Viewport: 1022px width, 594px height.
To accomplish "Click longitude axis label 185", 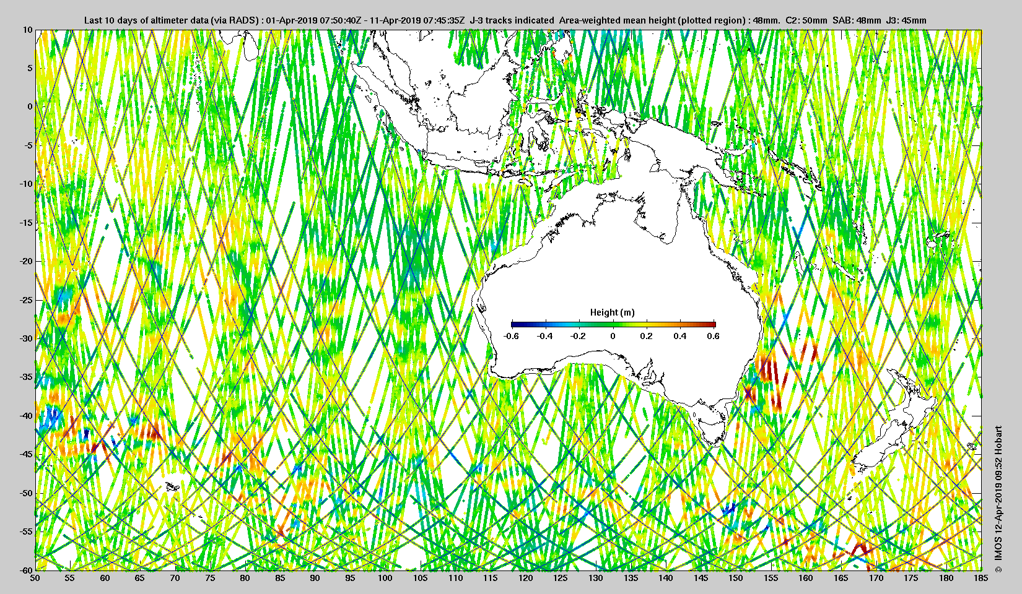I will (981, 578).
